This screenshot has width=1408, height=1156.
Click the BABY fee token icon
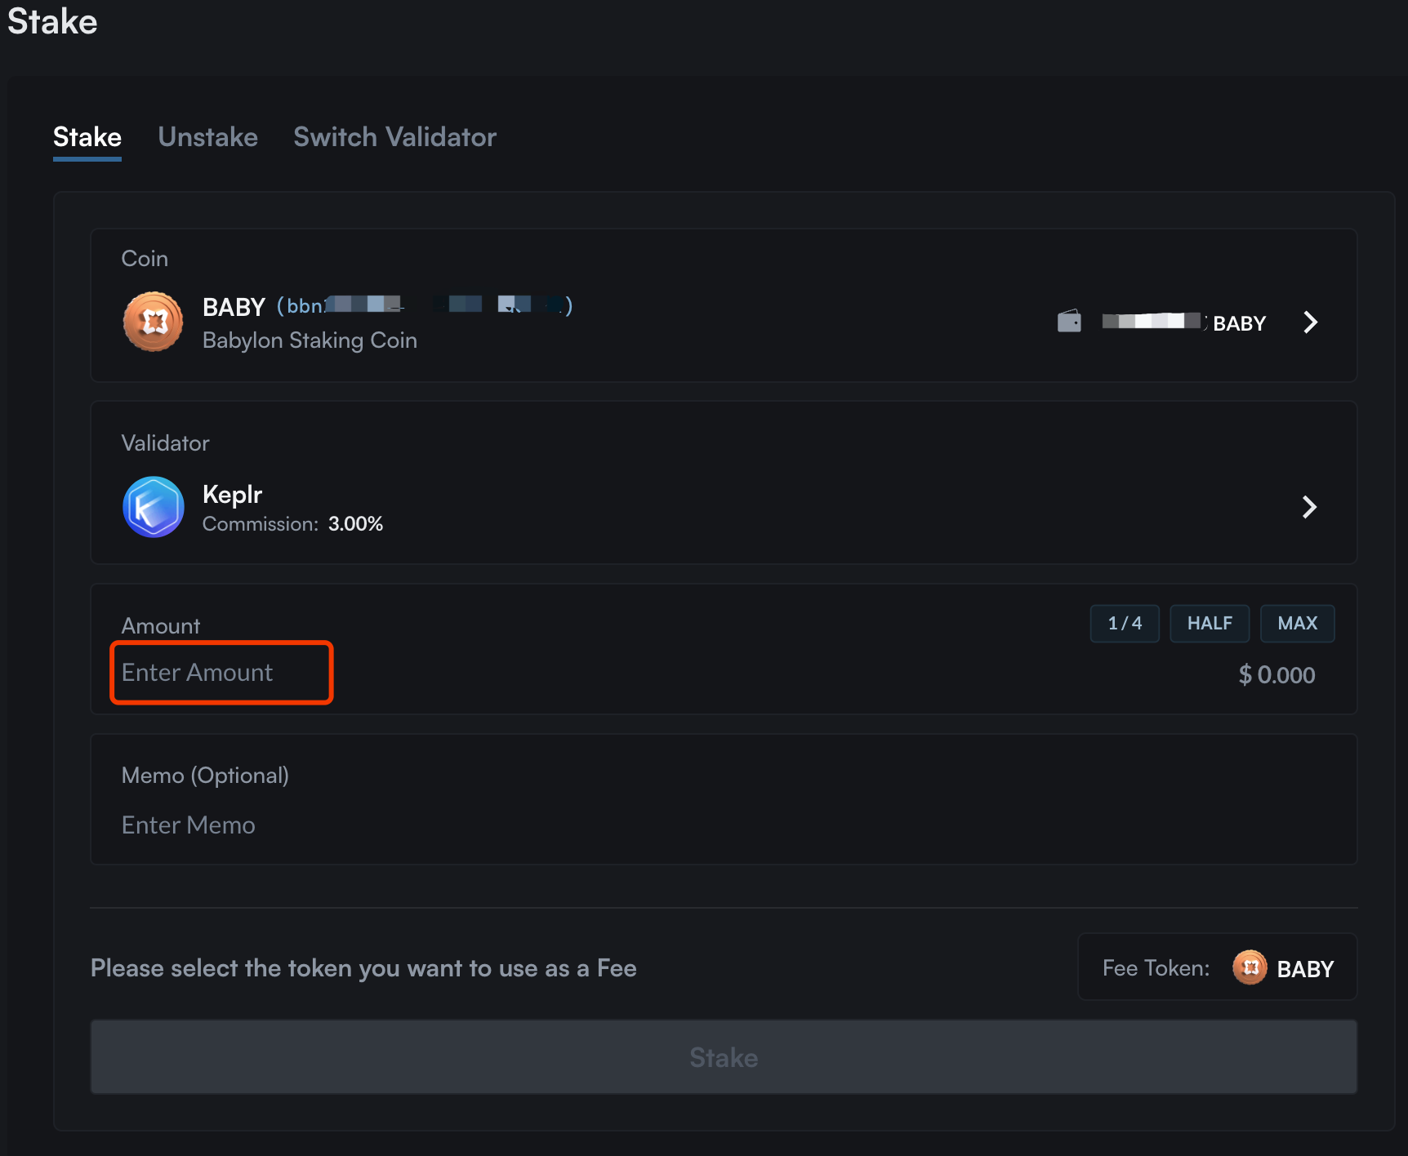1249,967
